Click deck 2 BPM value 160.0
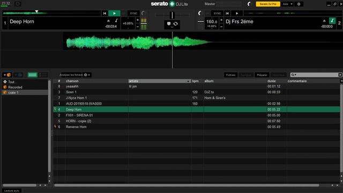Image resolution: width=343 pixels, height=193 pixels. [212, 21]
